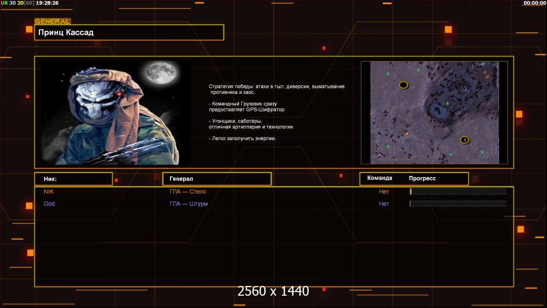Click ГЛА — Штурм general entry
This screenshot has width=547, height=308.
(x=189, y=204)
